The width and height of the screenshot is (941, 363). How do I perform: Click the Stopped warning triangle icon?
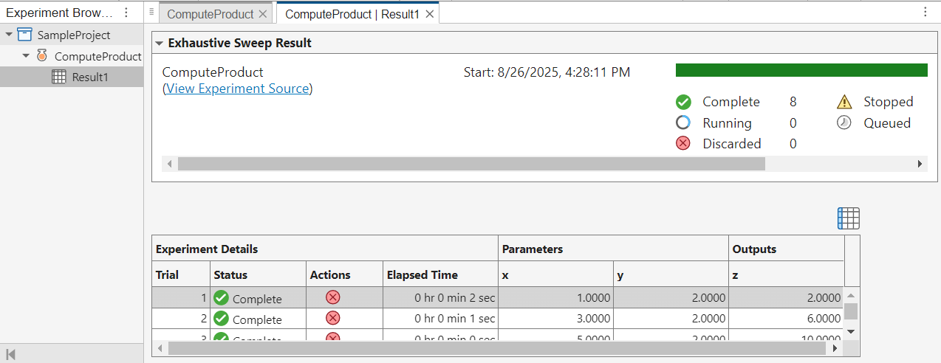pos(844,102)
